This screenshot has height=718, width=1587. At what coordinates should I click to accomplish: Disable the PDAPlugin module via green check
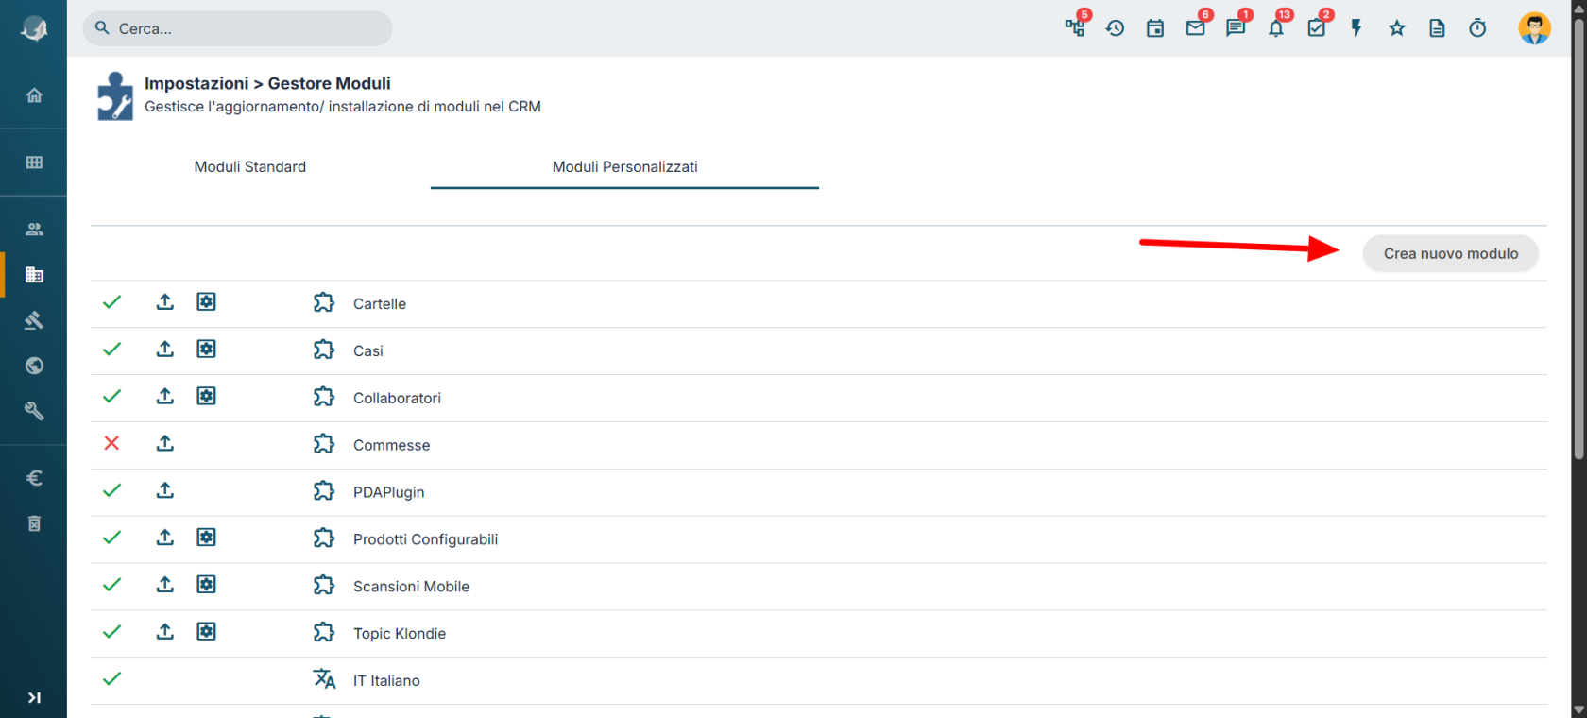point(111,490)
